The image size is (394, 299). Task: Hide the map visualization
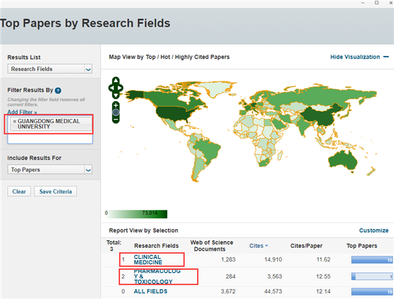click(x=359, y=57)
